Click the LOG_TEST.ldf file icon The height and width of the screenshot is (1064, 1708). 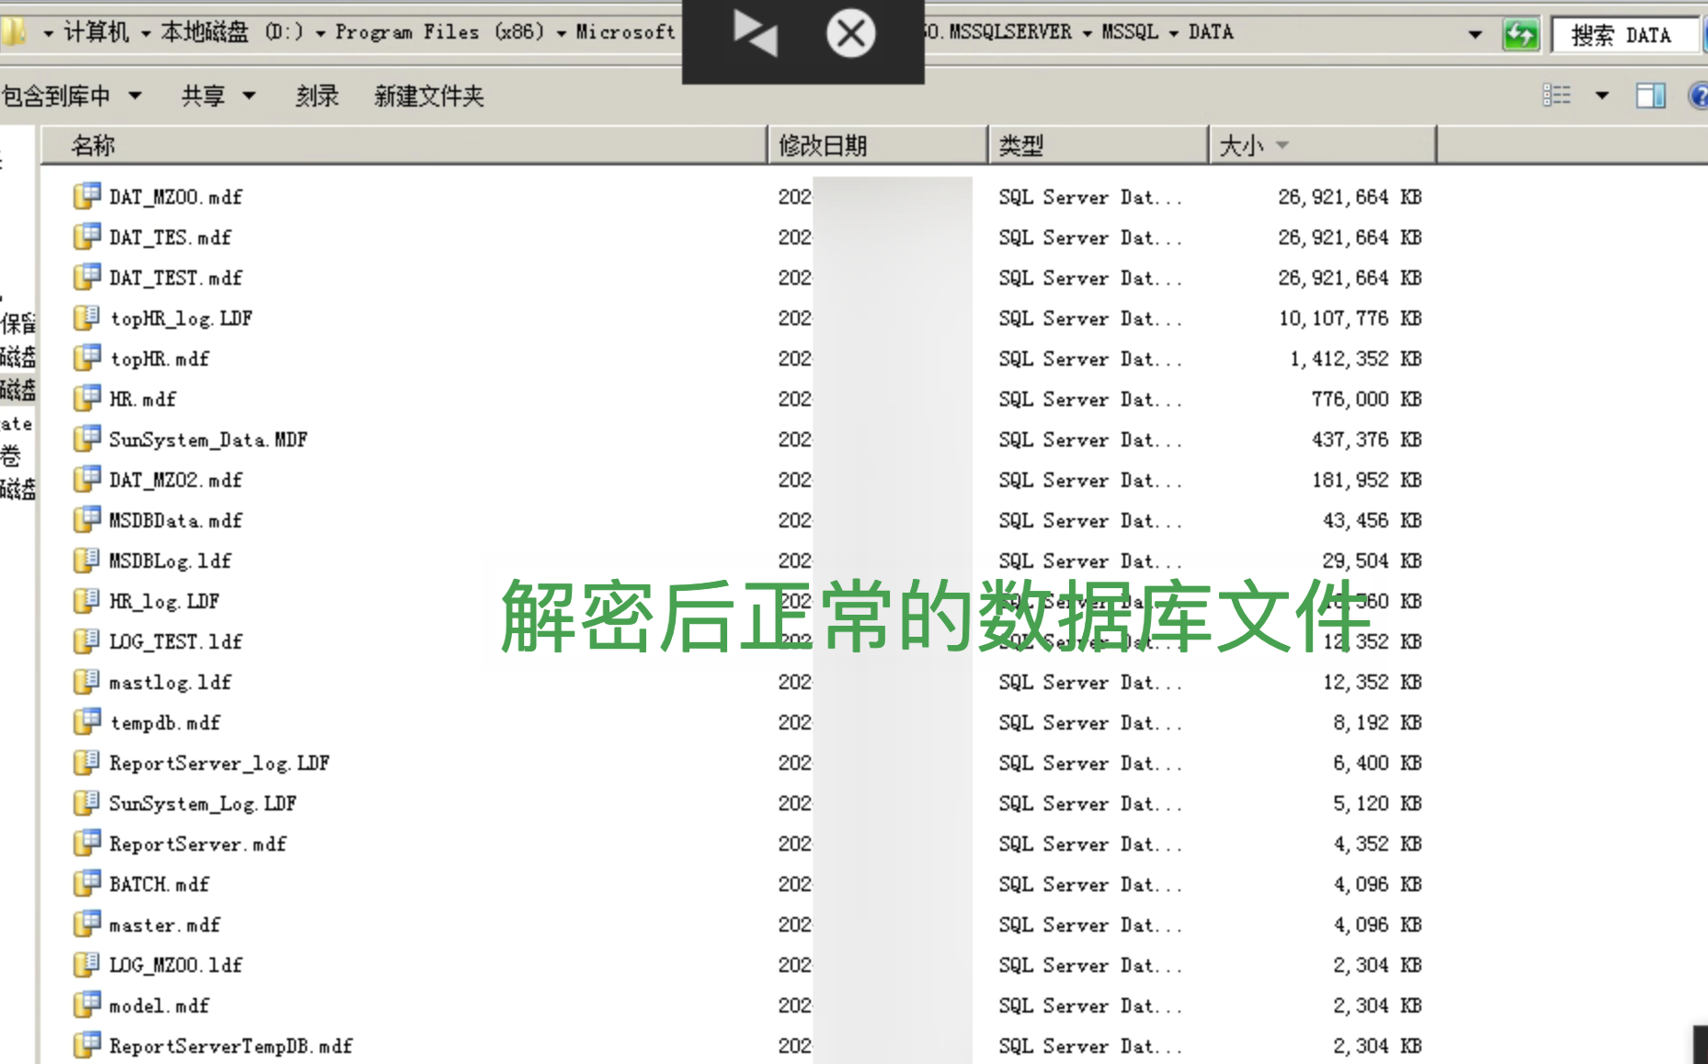tap(86, 640)
